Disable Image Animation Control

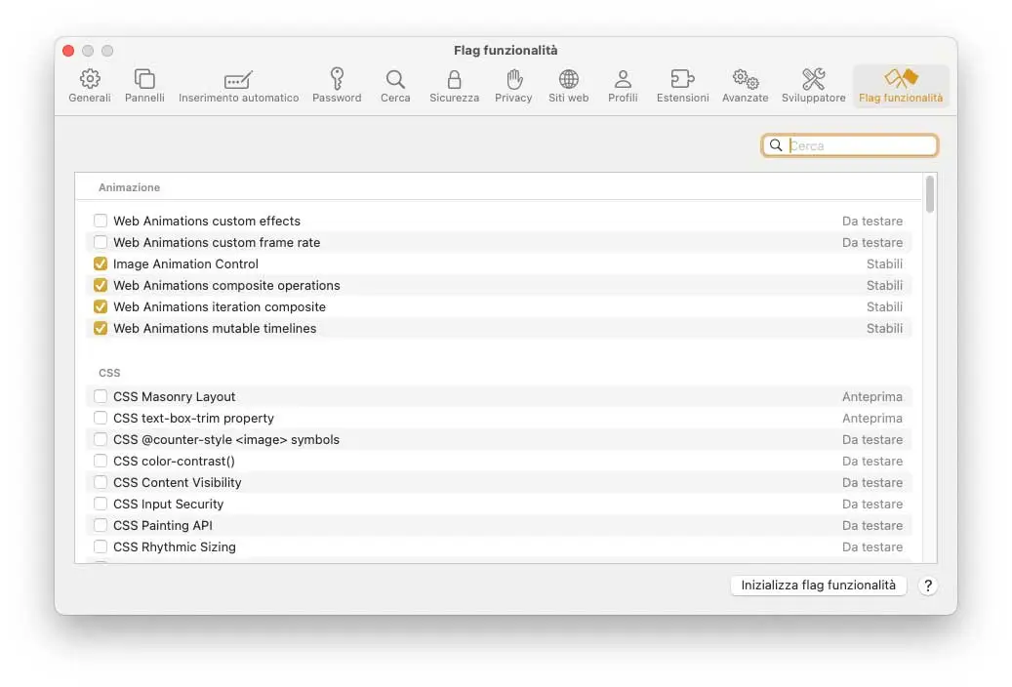pos(101,263)
